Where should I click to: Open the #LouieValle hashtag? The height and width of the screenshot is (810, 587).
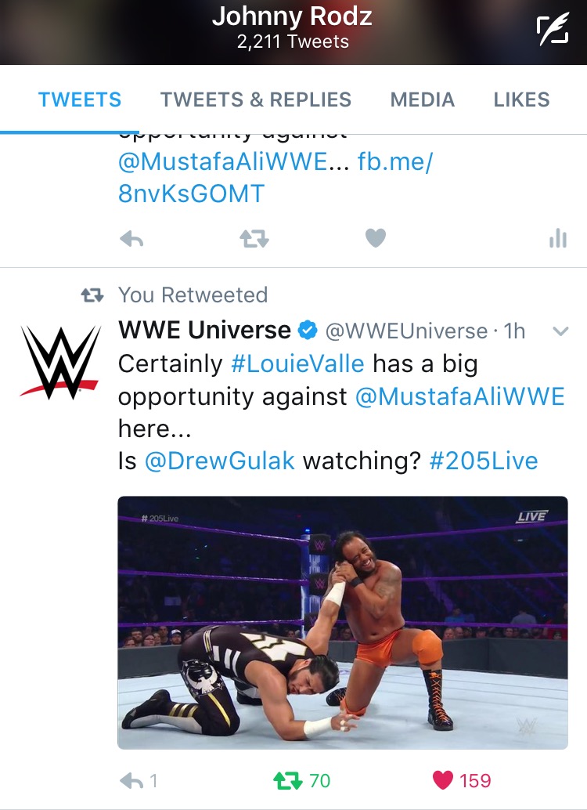pos(297,363)
